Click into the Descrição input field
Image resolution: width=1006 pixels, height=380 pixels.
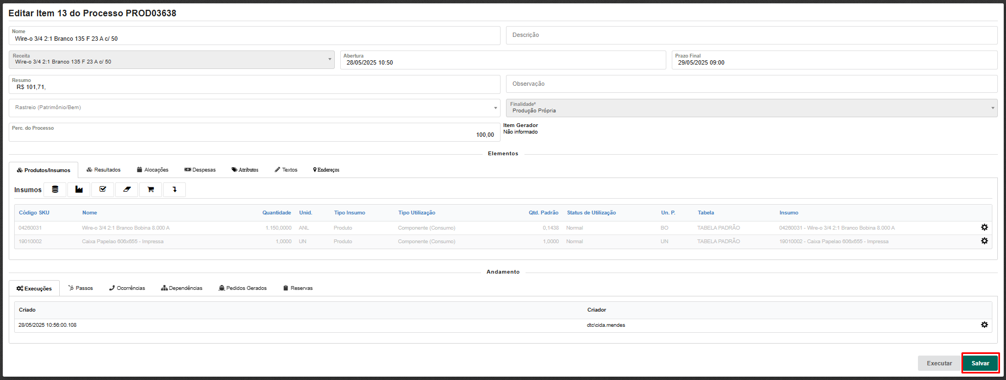pos(751,35)
